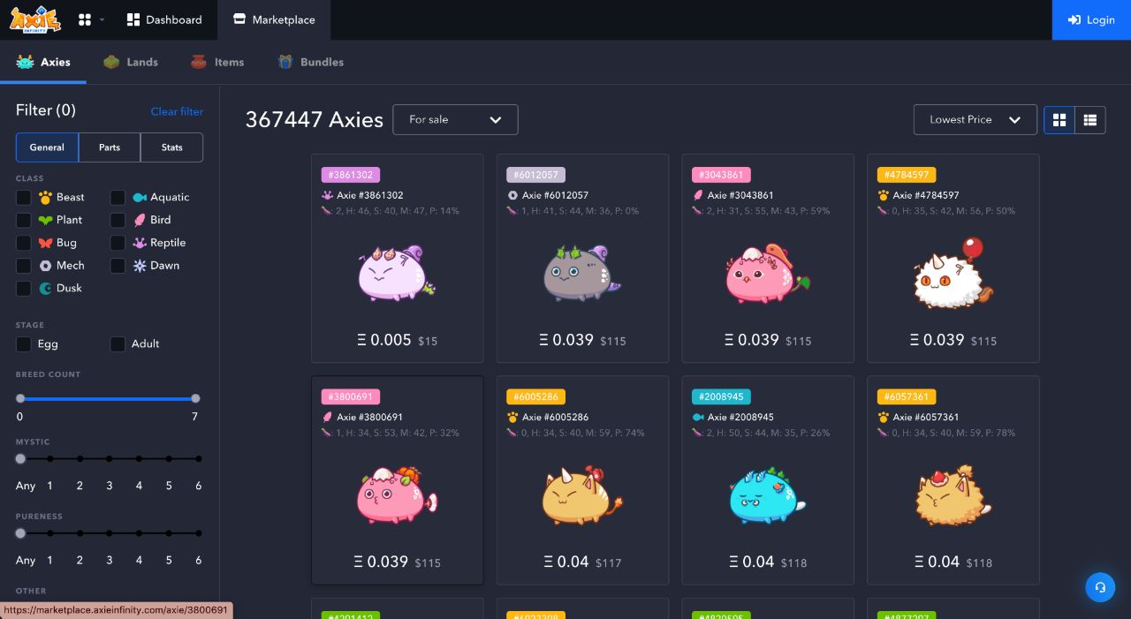
Task: Click the Lands tab terrain icon
Action: coord(111,62)
